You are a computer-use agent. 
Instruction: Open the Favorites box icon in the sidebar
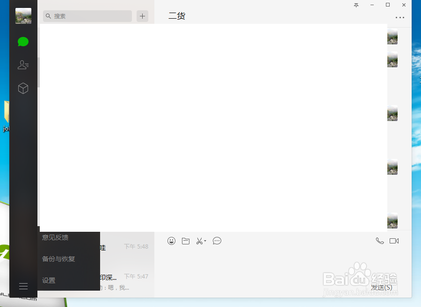pos(23,88)
